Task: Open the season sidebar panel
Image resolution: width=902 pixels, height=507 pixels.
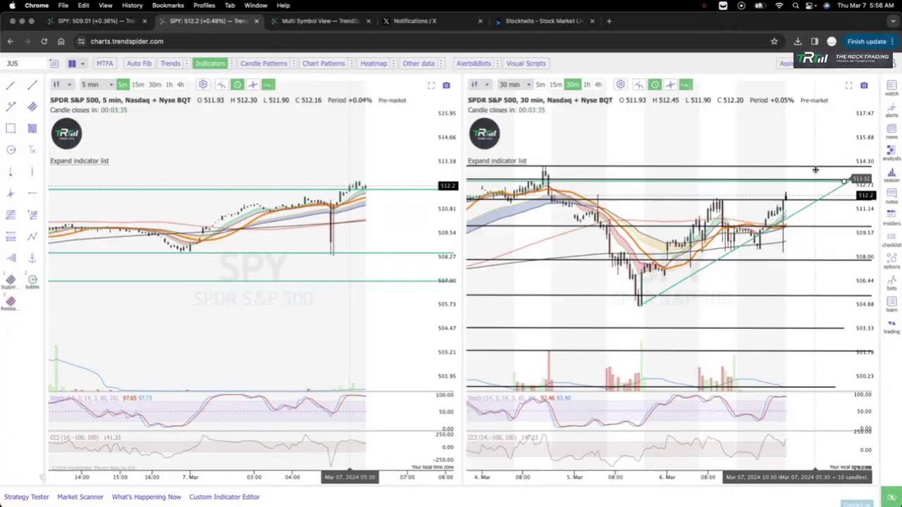Action: click(x=891, y=175)
